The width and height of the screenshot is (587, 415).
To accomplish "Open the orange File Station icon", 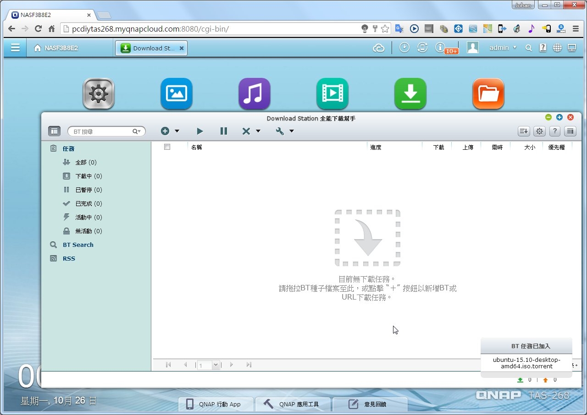I will 488,94.
